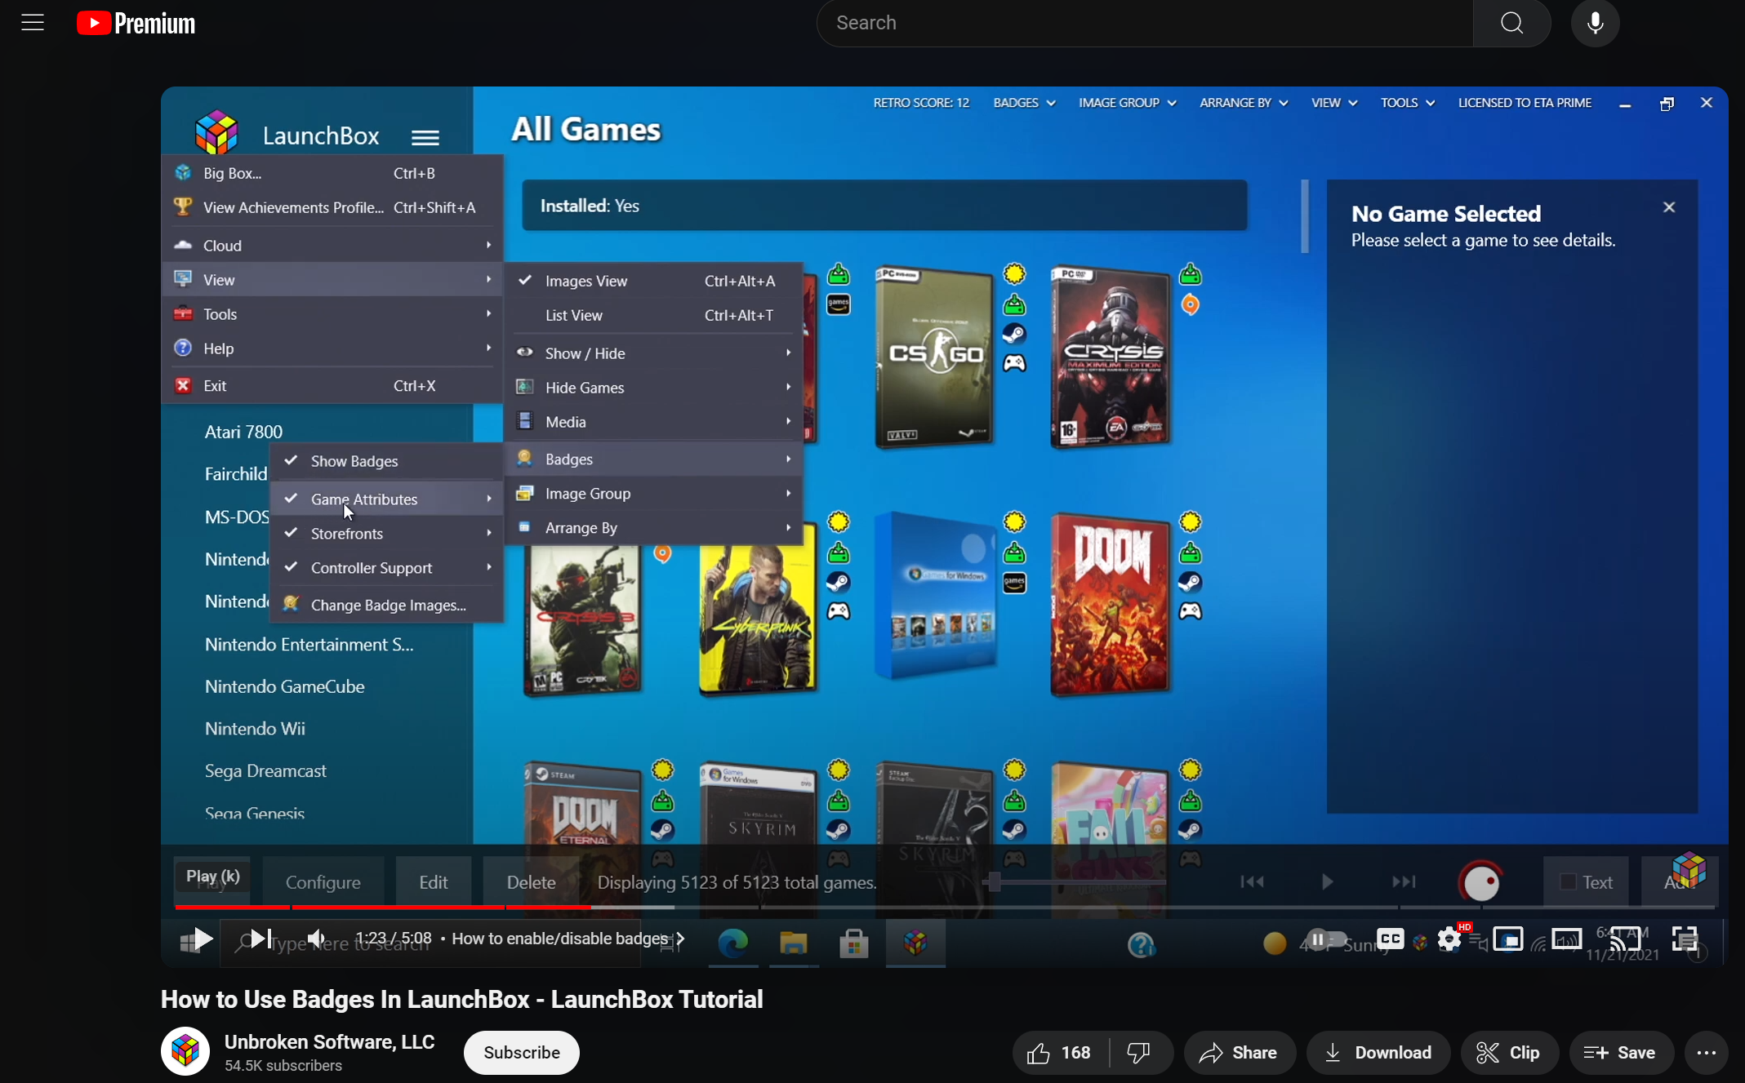Choose Big Box... from the menu

tap(332, 173)
